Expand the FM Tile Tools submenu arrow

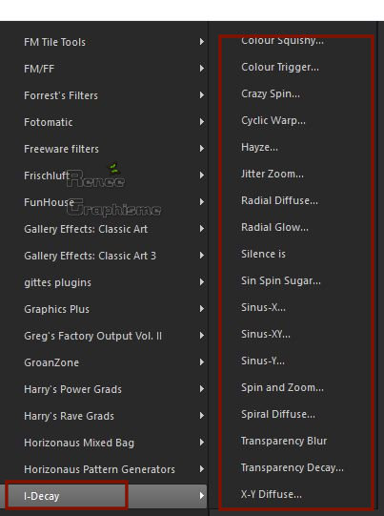202,42
